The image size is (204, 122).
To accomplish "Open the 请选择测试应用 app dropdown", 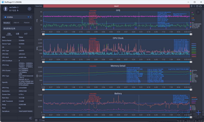I will (17, 28).
